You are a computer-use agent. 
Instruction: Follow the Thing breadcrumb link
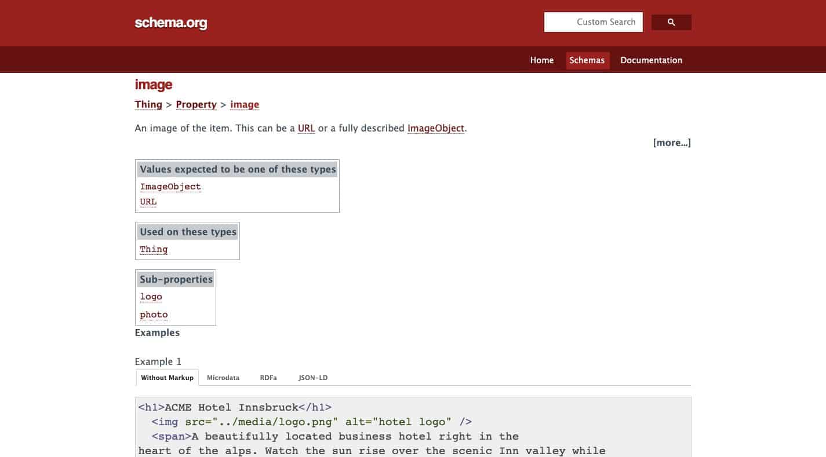pyautogui.click(x=148, y=104)
